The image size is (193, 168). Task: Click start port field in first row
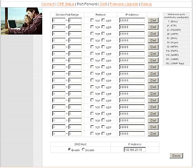pos(59,20)
